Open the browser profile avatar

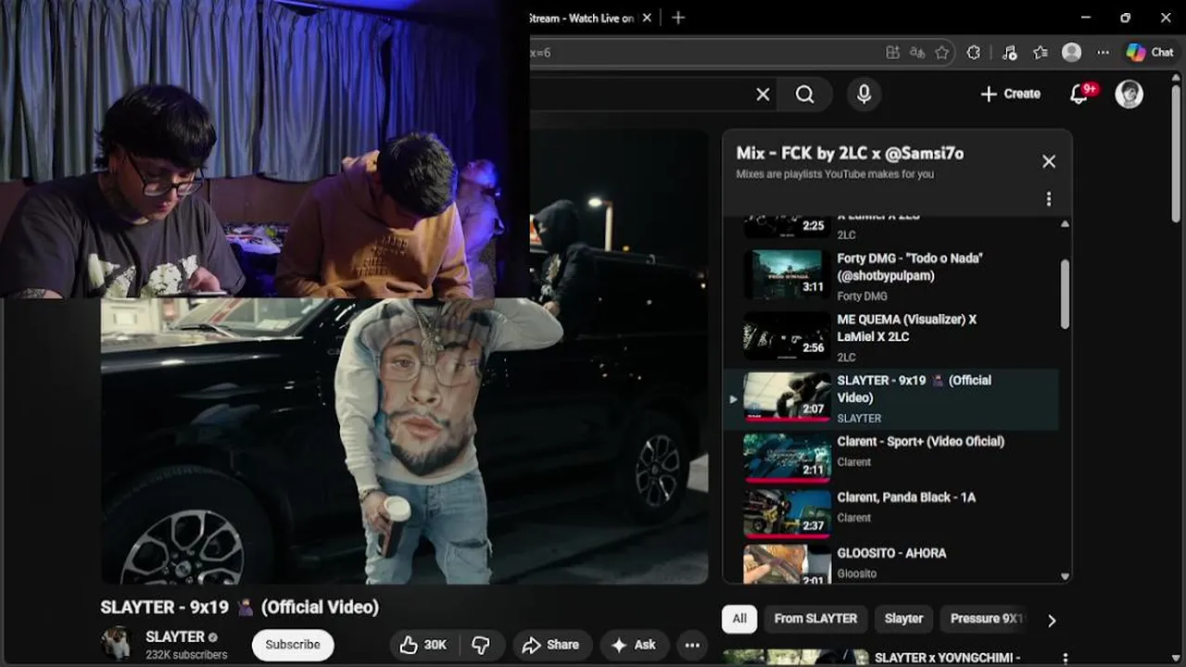coord(1072,53)
